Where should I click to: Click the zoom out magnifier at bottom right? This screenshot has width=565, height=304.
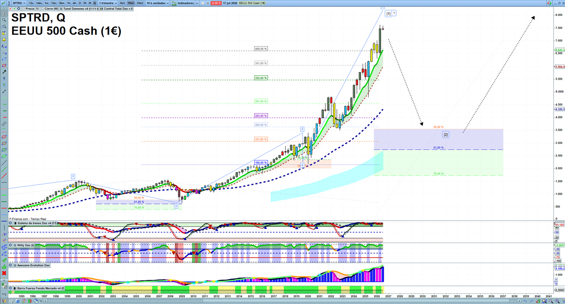(x=551, y=301)
